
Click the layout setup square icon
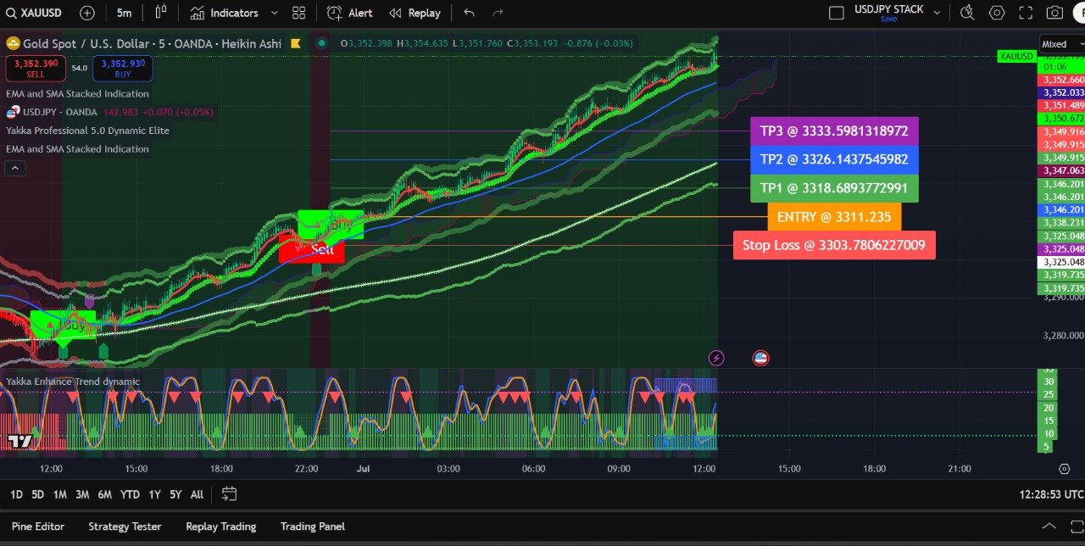coord(836,13)
